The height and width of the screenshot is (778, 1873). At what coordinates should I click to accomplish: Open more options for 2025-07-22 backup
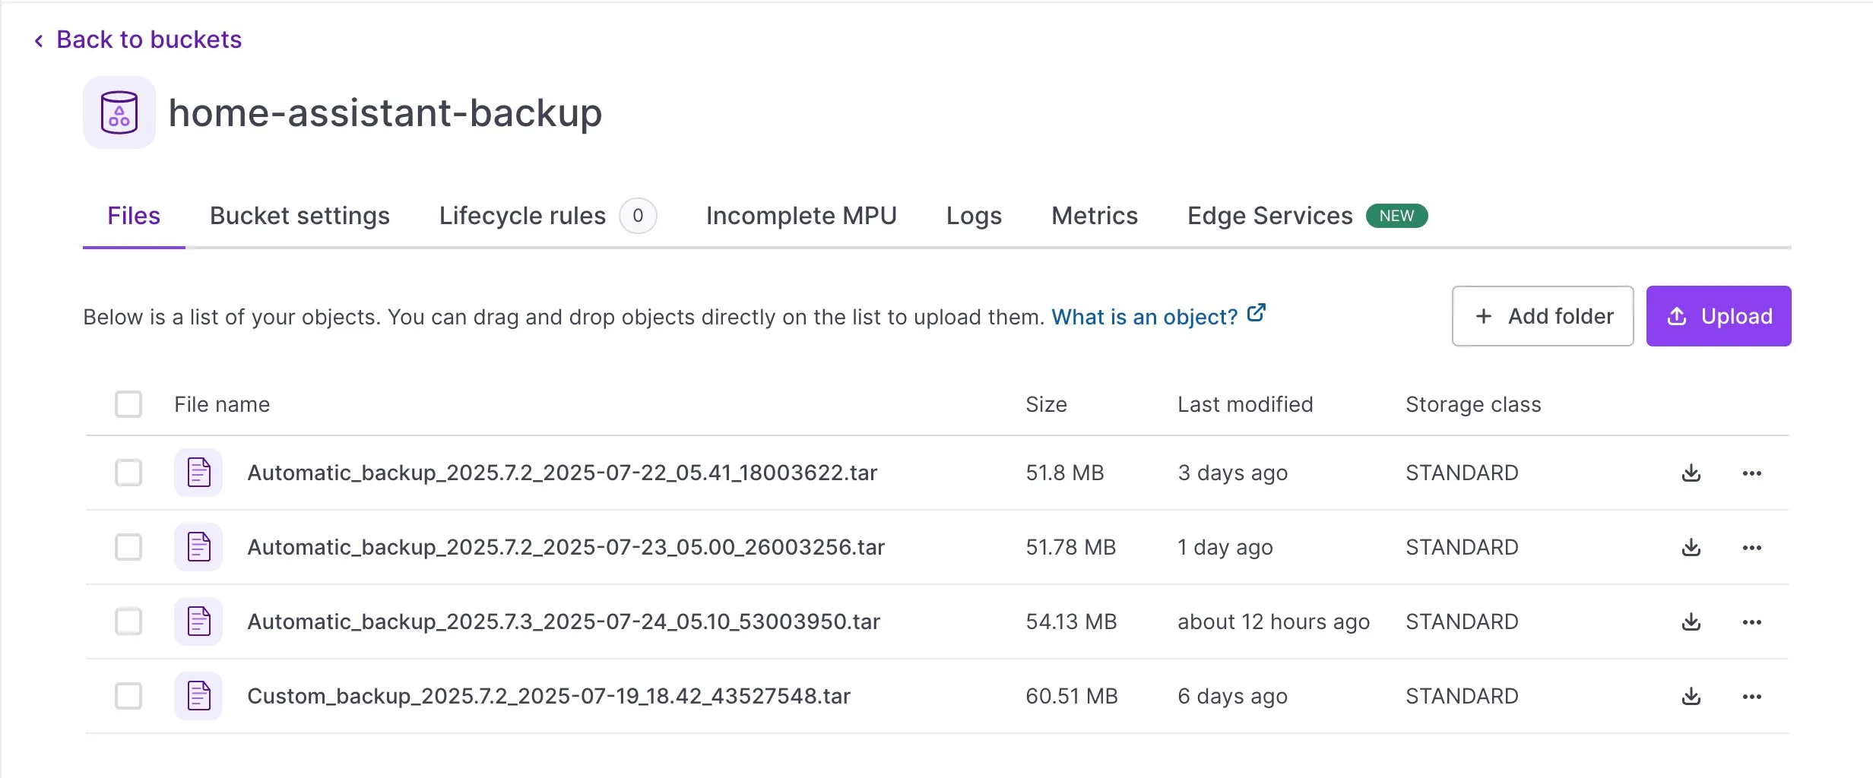(1751, 473)
